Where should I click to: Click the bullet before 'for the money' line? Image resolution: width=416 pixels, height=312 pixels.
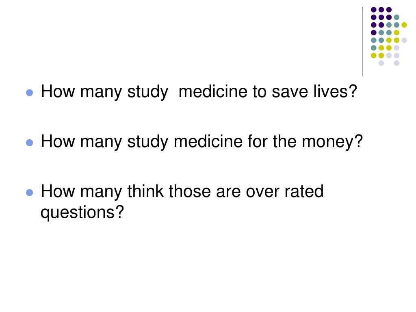click(x=29, y=143)
